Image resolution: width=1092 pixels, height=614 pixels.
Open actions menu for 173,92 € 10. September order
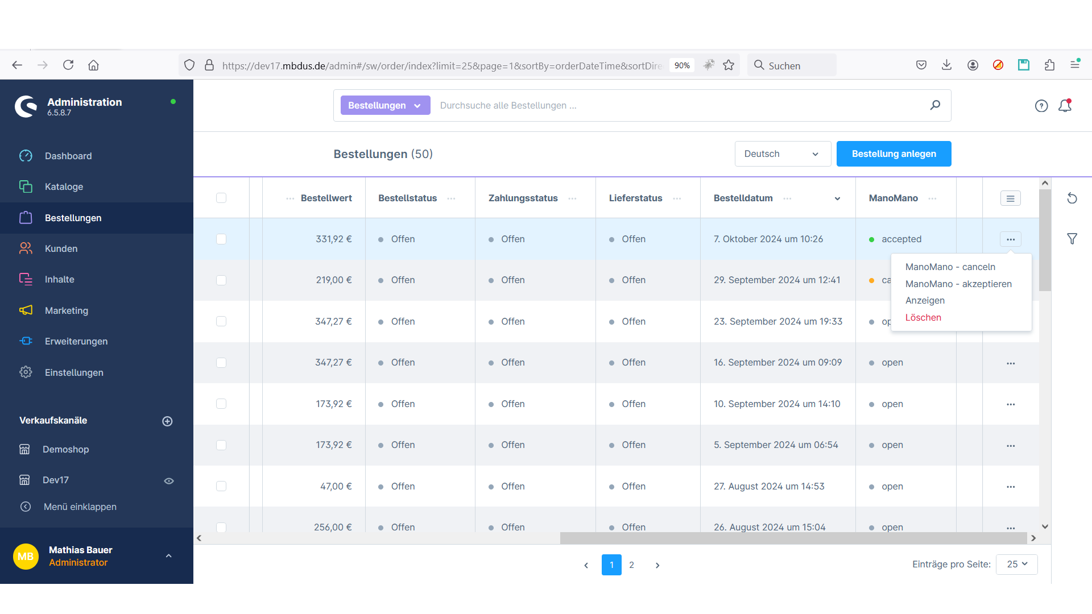point(1011,404)
